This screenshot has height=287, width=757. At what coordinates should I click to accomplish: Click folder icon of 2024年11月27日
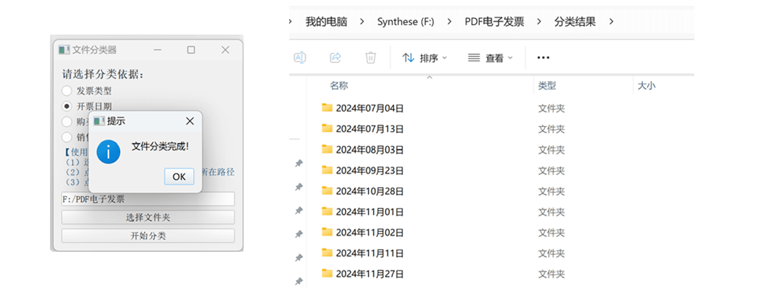327,273
